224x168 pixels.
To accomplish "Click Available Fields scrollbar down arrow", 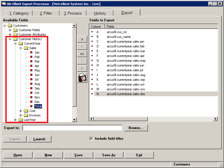I will coord(74,119).
